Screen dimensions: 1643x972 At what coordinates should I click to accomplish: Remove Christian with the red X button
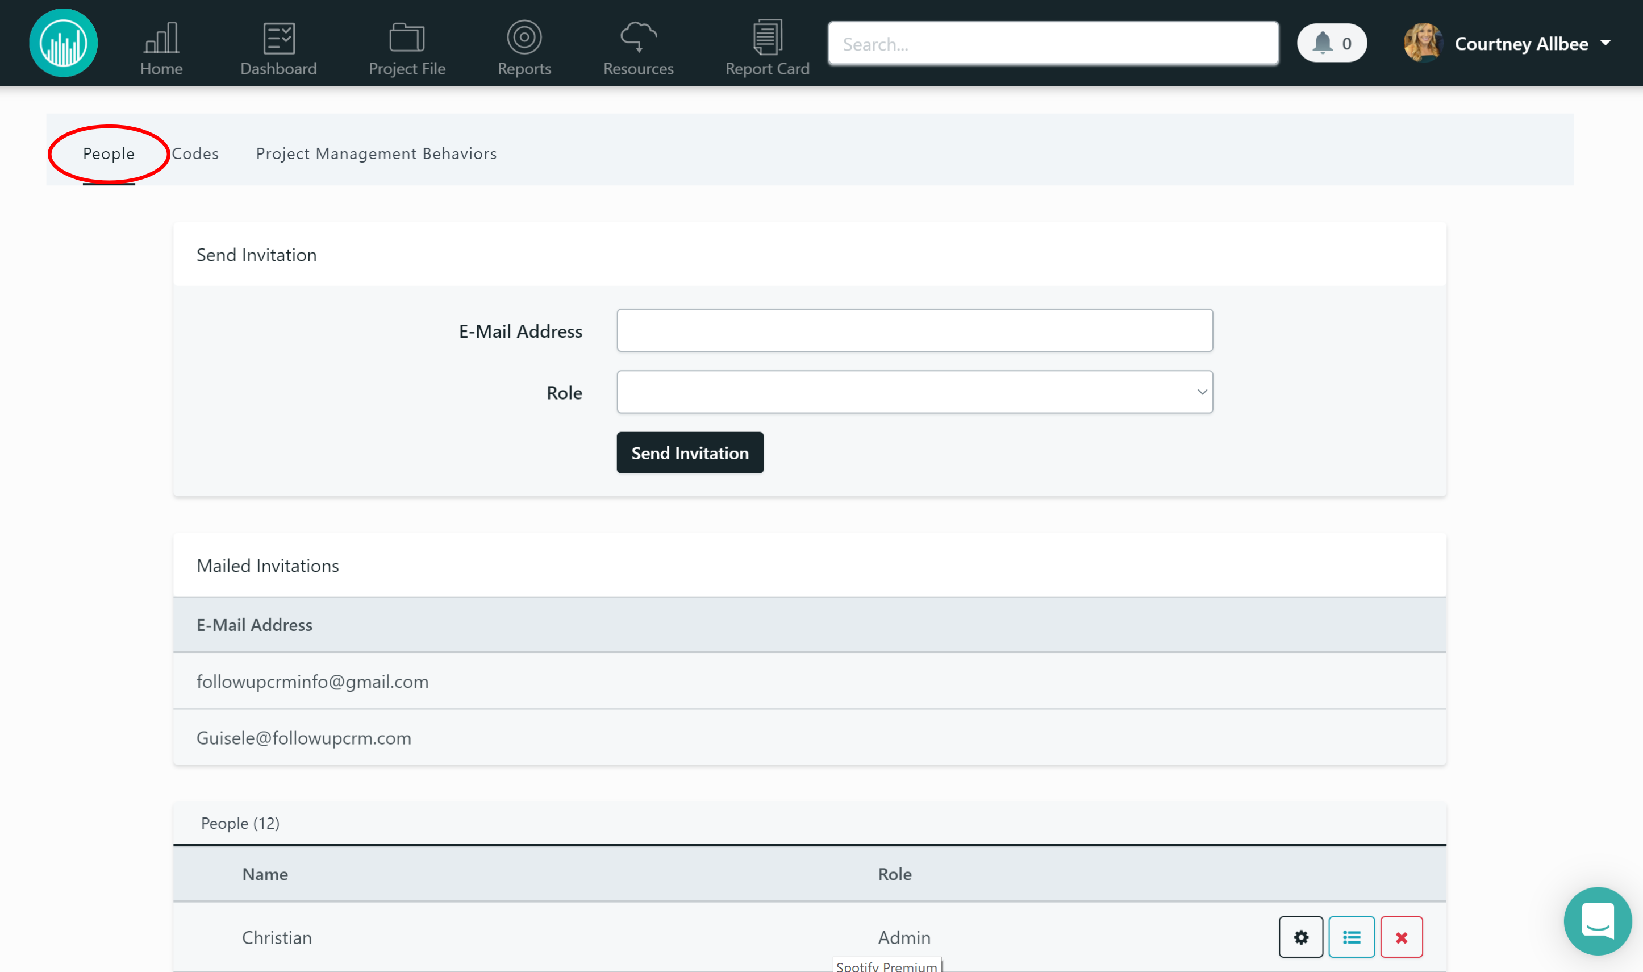coord(1402,937)
